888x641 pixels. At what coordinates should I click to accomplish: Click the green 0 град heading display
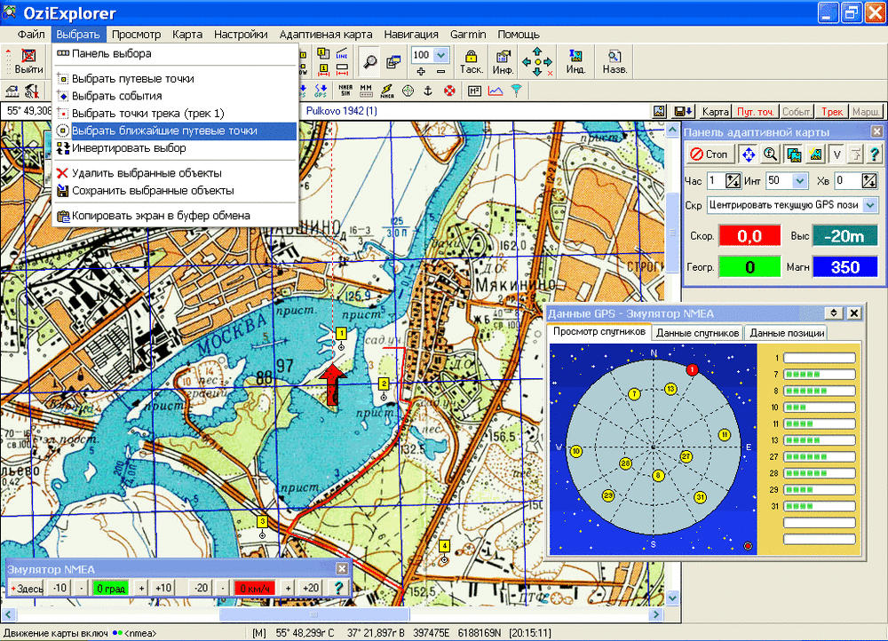pyautogui.click(x=111, y=589)
